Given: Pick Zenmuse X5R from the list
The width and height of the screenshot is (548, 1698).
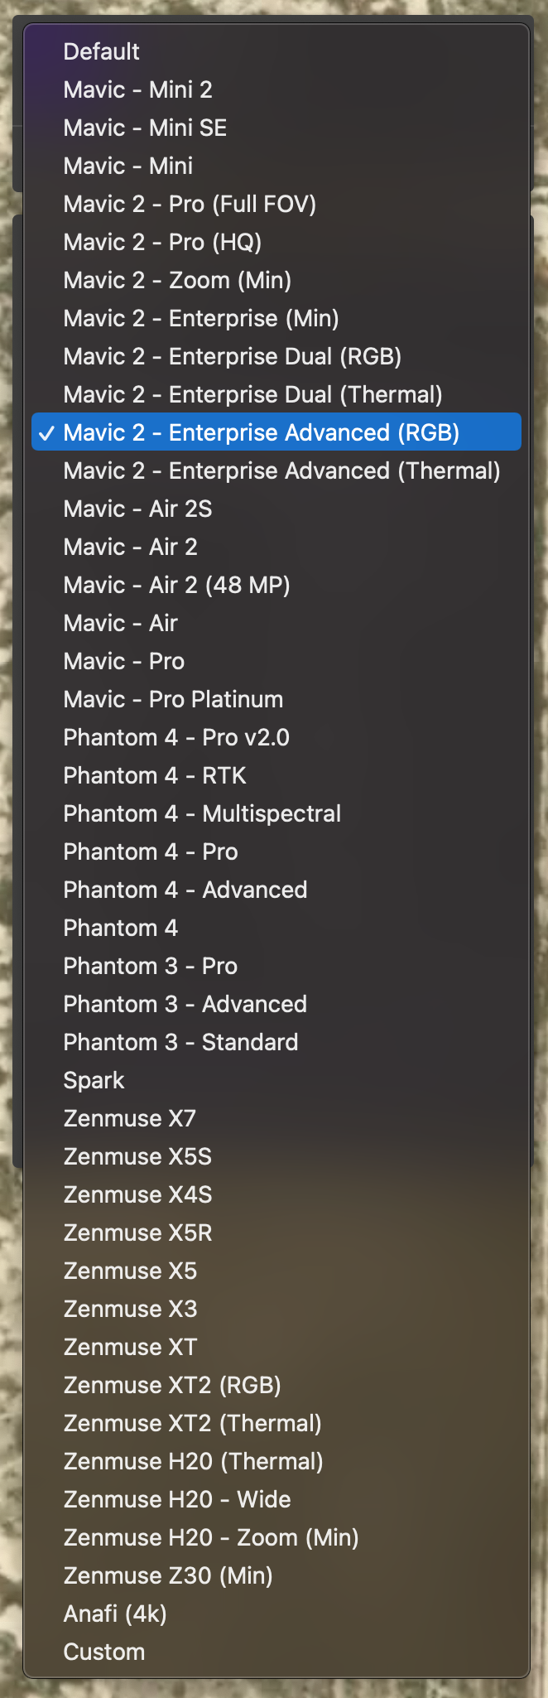Looking at the screenshot, I should click(x=276, y=1232).
